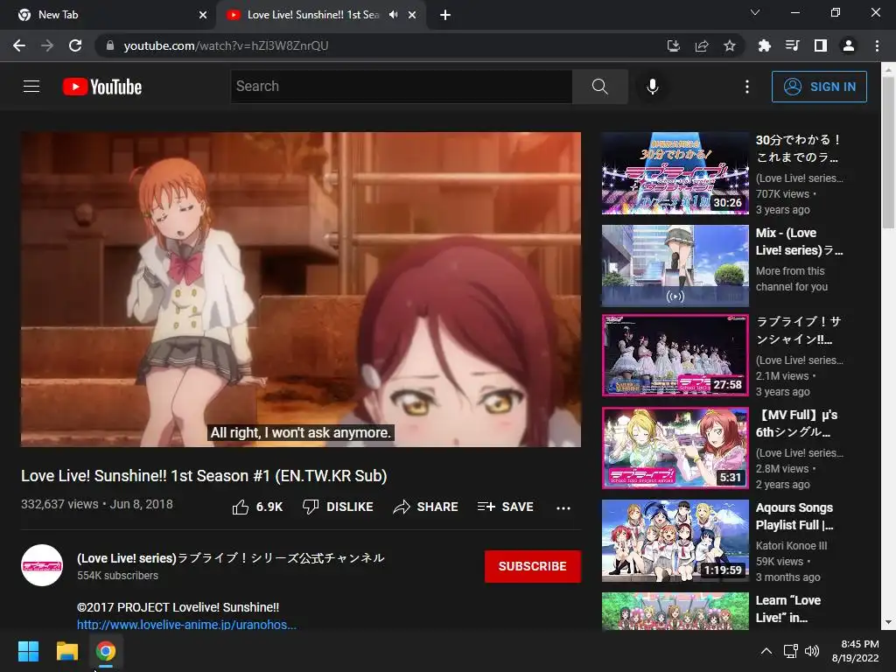This screenshot has width=896, height=672.
Task: Close the New Tab tab
Action: pyautogui.click(x=203, y=15)
